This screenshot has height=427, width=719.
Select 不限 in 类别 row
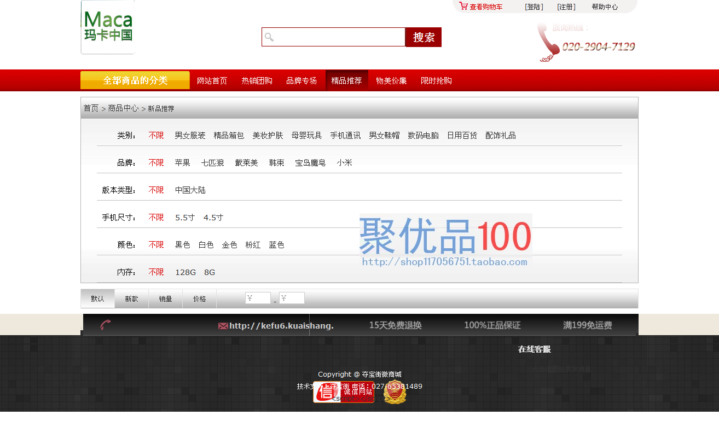click(x=156, y=135)
